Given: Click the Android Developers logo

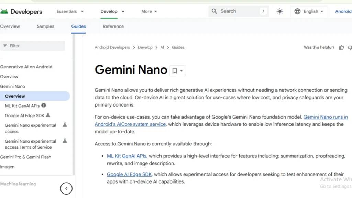Looking at the screenshot, I should [21, 11].
